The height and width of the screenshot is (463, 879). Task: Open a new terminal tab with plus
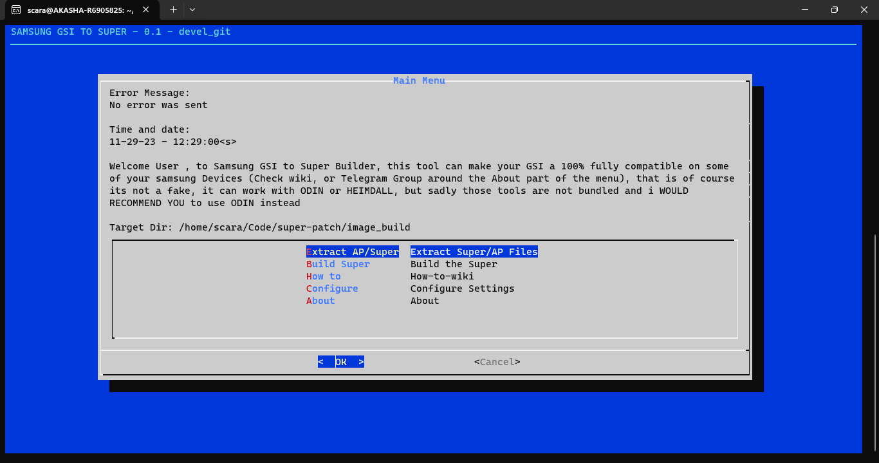pyautogui.click(x=173, y=10)
